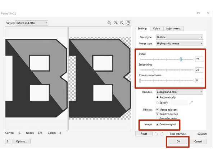
Task: Click the redo arrow next to Reset
Action: [162, 134]
